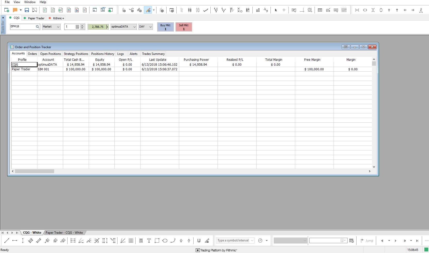Select the crosshair cursor tool
Screen dimensions: 429x253
point(284,10)
